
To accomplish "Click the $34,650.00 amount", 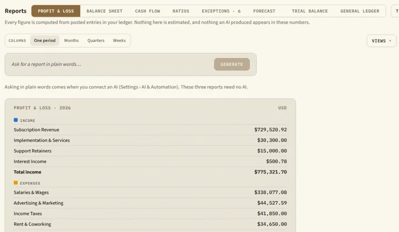I will pyautogui.click(x=272, y=224).
